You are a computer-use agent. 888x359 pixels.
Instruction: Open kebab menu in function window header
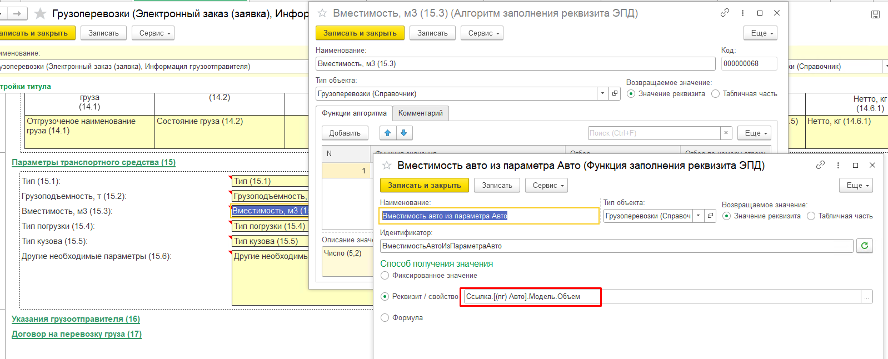pos(838,165)
